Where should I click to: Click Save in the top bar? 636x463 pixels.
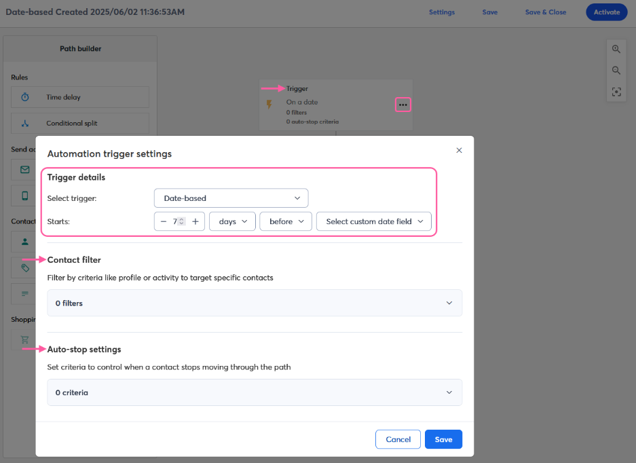click(490, 12)
